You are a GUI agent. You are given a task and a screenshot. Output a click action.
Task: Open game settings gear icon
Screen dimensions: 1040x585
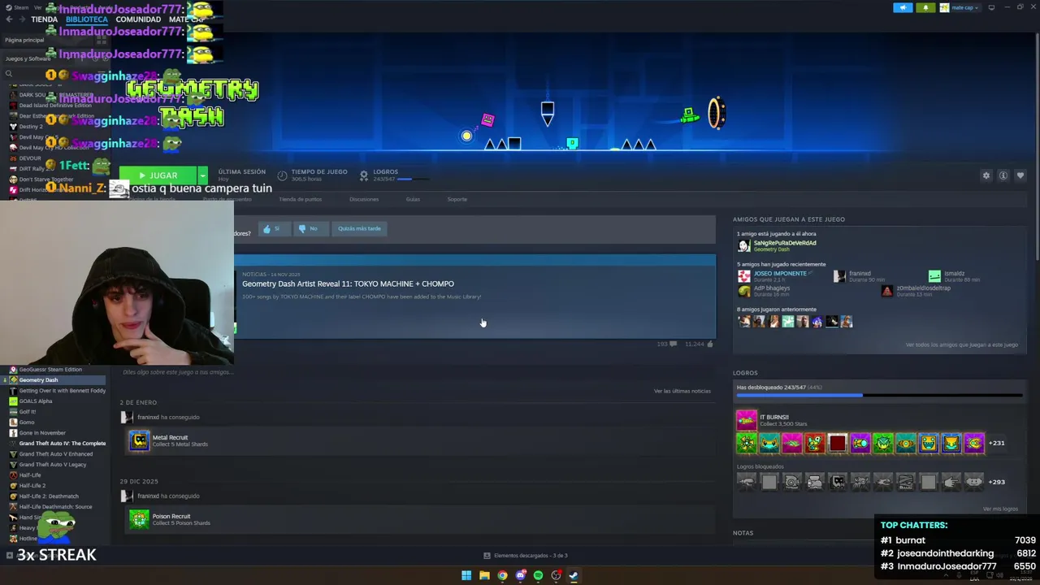point(986,175)
